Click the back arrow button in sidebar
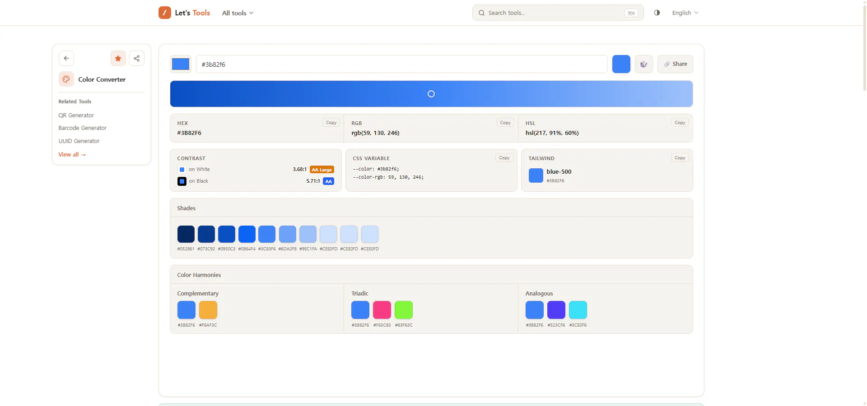The width and height of the screenshot is (867, 406). [x=66, y=58]
